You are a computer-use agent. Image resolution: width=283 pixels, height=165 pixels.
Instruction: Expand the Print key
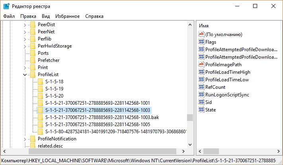click(25, 68)
